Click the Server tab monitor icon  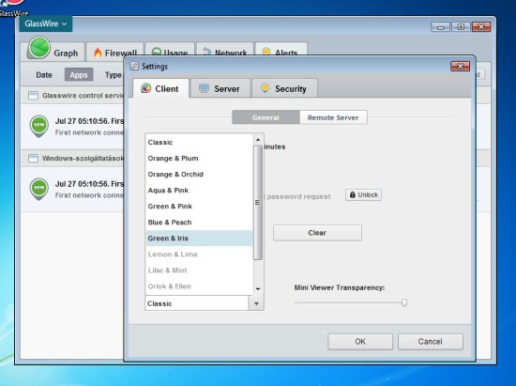coord(204,88)
